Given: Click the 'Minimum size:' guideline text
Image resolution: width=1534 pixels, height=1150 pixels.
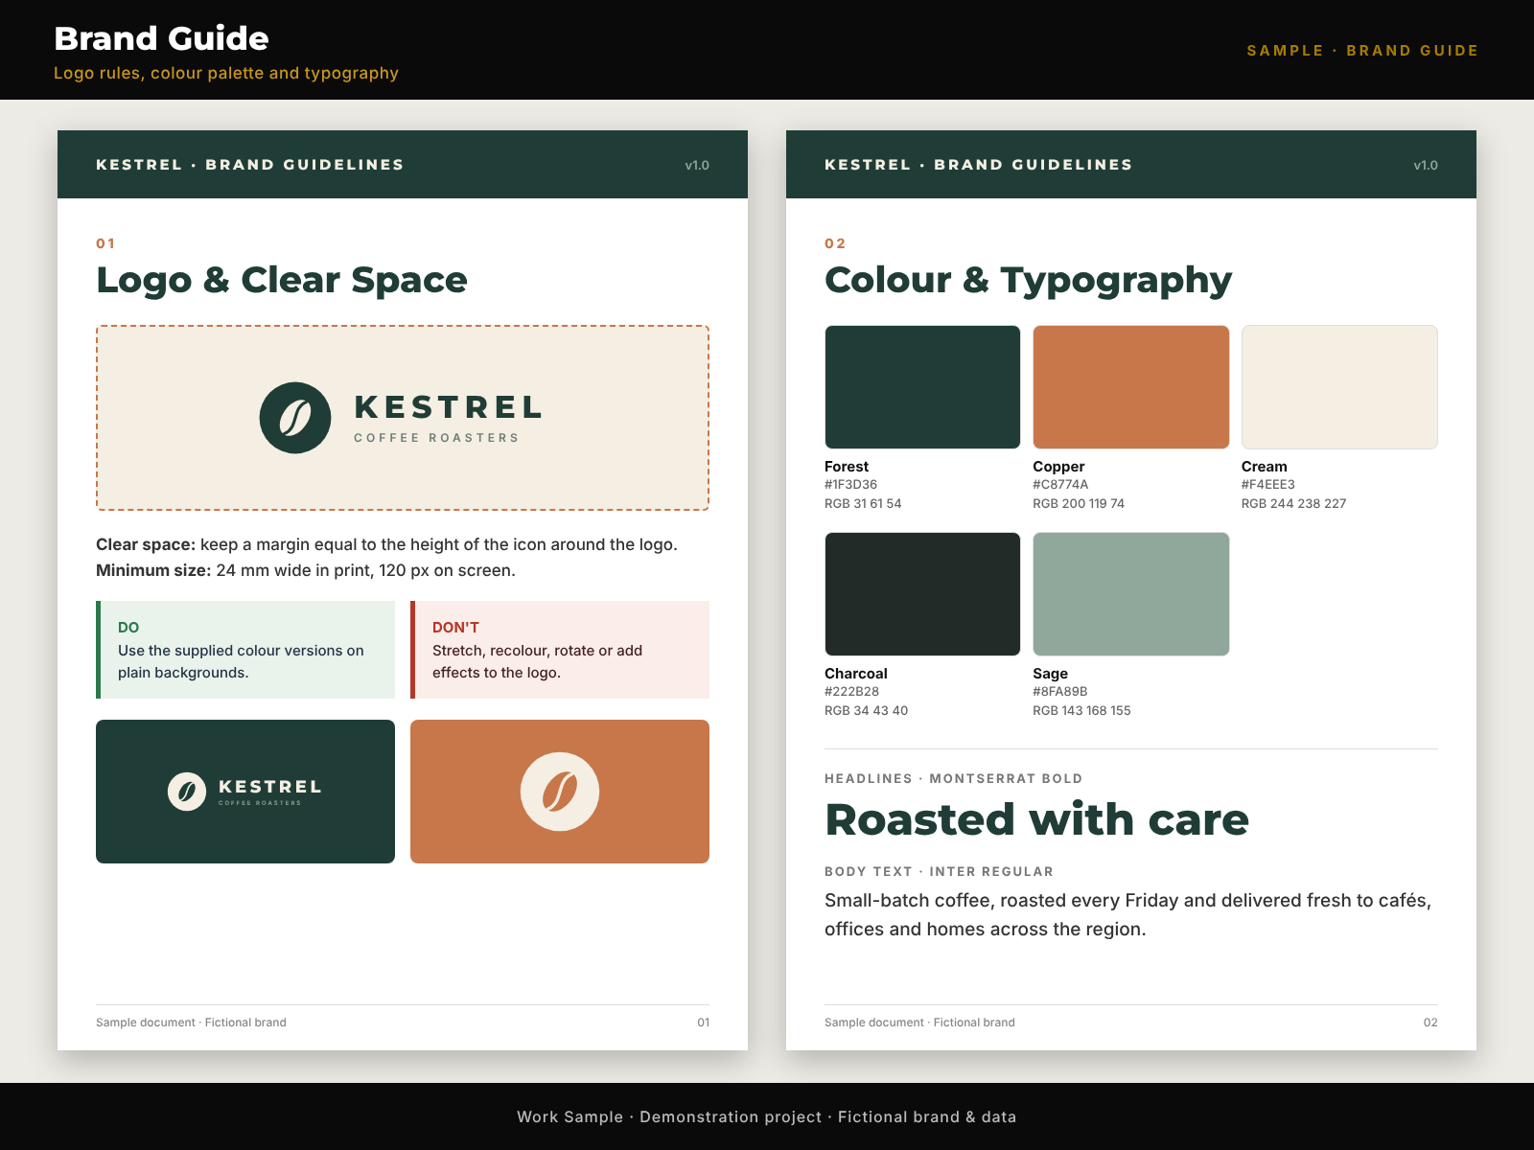Looking at the screenshot, I should tap(153, 570).
